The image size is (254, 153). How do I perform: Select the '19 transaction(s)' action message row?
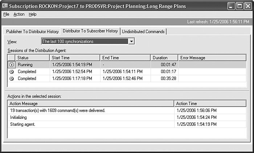pyautogui.click(x=91, y=110)
